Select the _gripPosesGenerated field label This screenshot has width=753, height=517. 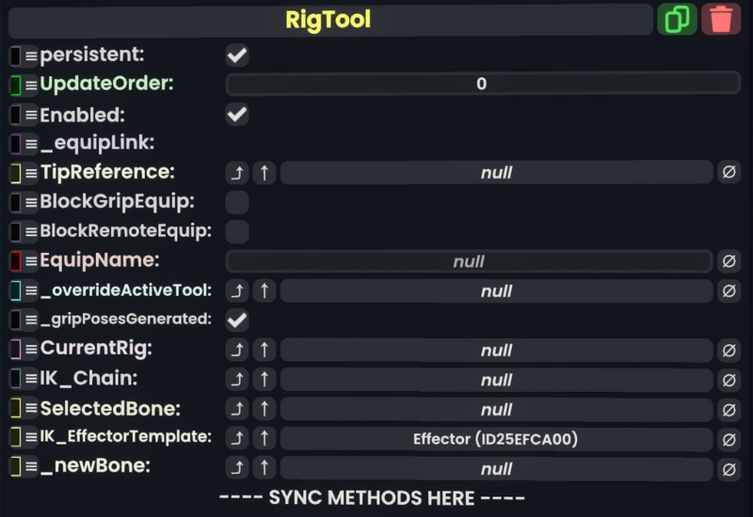(126, 320)
